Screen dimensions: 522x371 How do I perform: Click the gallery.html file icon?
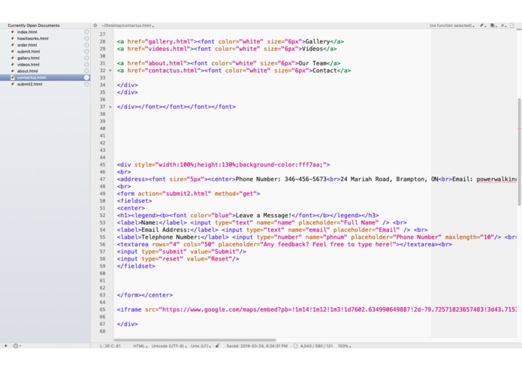tap(13, 58)
